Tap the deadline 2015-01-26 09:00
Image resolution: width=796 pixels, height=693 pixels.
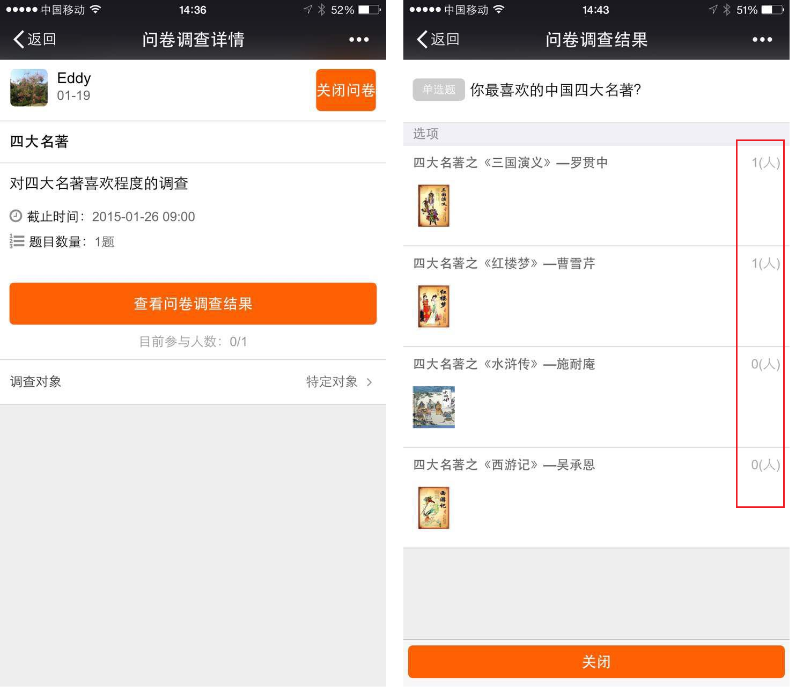tap(143, 217)
